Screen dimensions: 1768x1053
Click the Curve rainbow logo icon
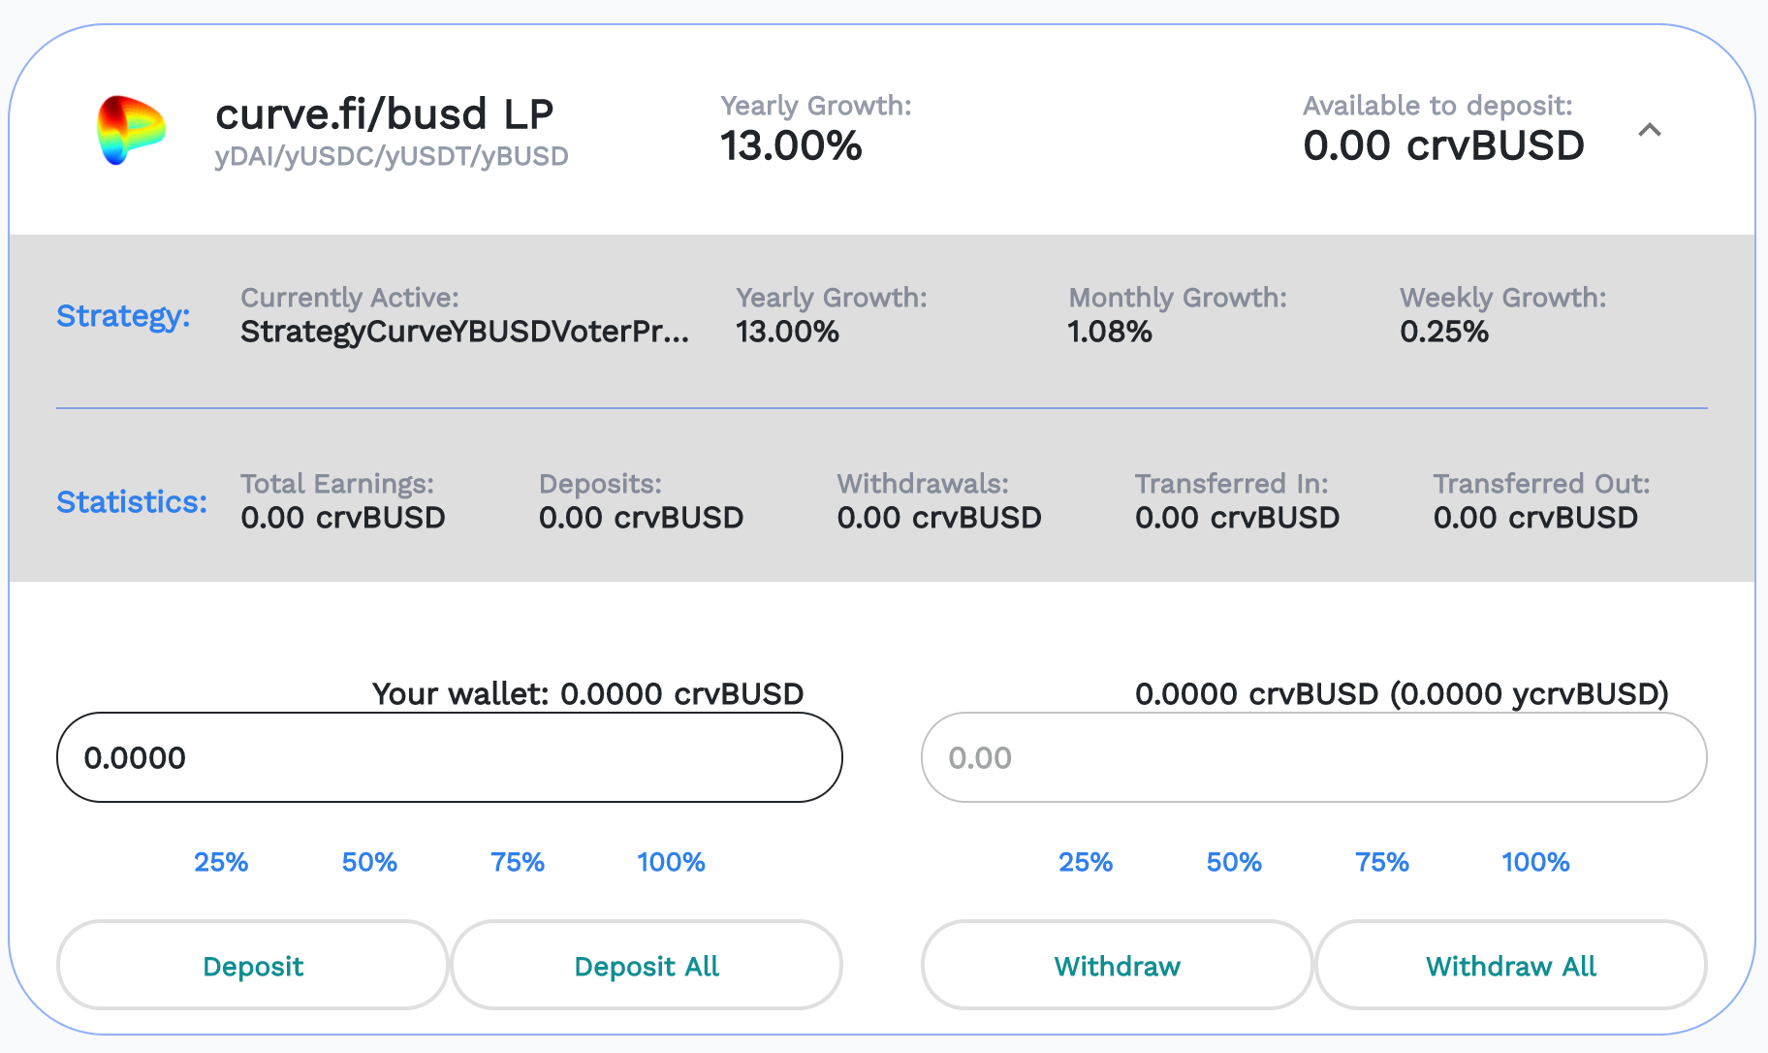point(131,130)
